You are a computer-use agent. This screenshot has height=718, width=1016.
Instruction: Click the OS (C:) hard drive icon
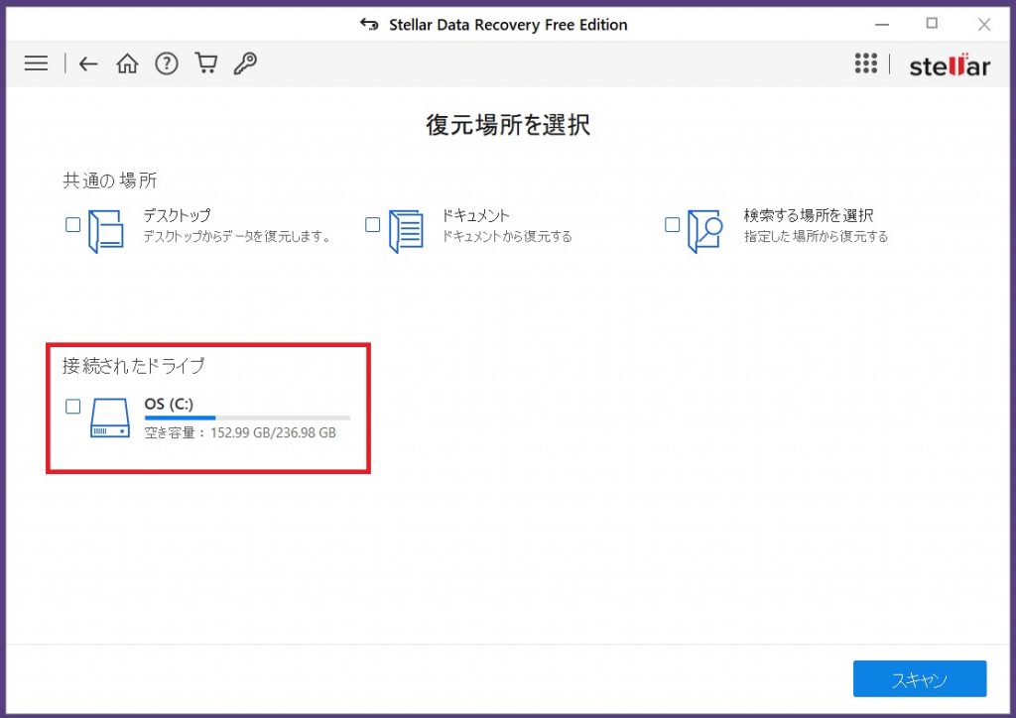(x=110, y=419)
